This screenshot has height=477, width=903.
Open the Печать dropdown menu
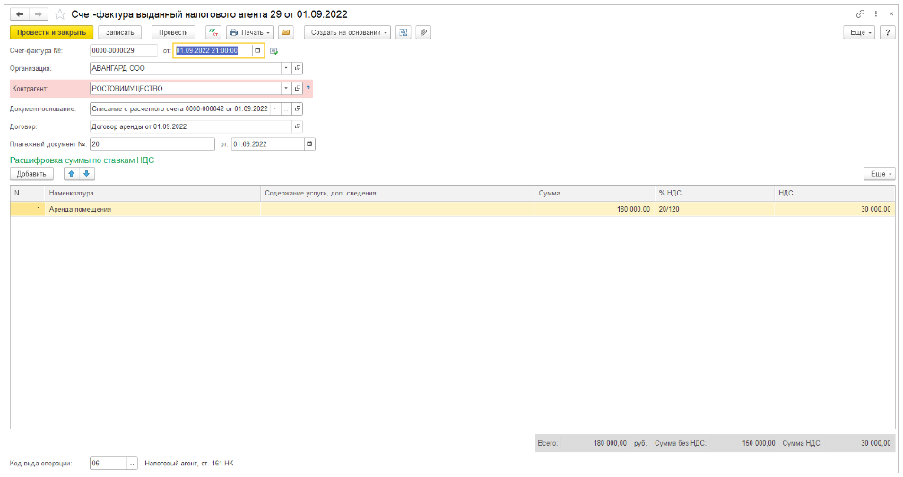point(249,33)
